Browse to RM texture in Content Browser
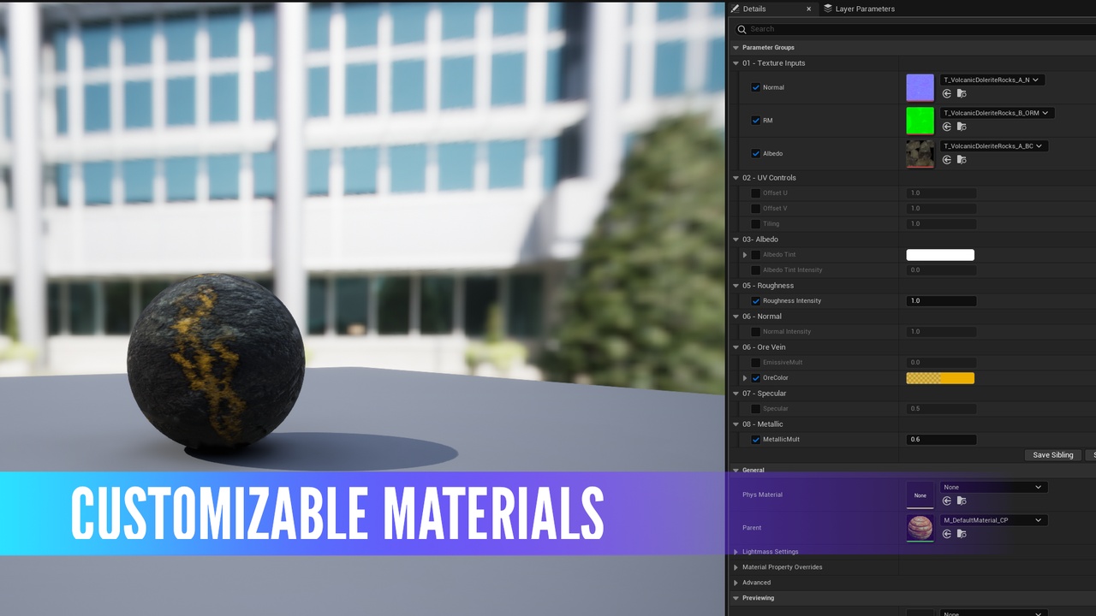Screen dimensions: 1096x616 coord(962,127)
